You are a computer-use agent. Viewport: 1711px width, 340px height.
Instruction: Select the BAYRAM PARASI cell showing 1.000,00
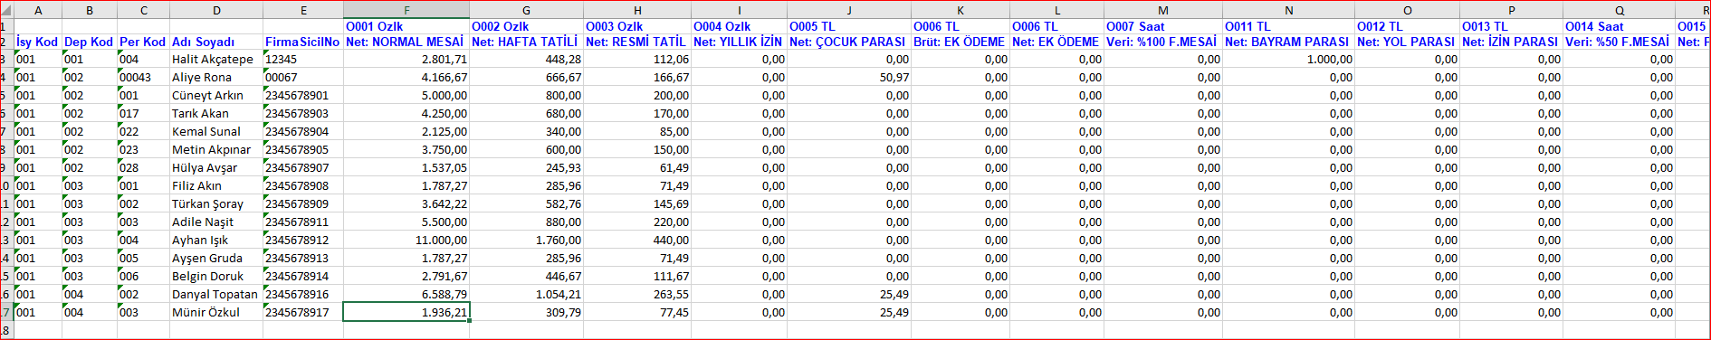click(x=1288, y=59)
